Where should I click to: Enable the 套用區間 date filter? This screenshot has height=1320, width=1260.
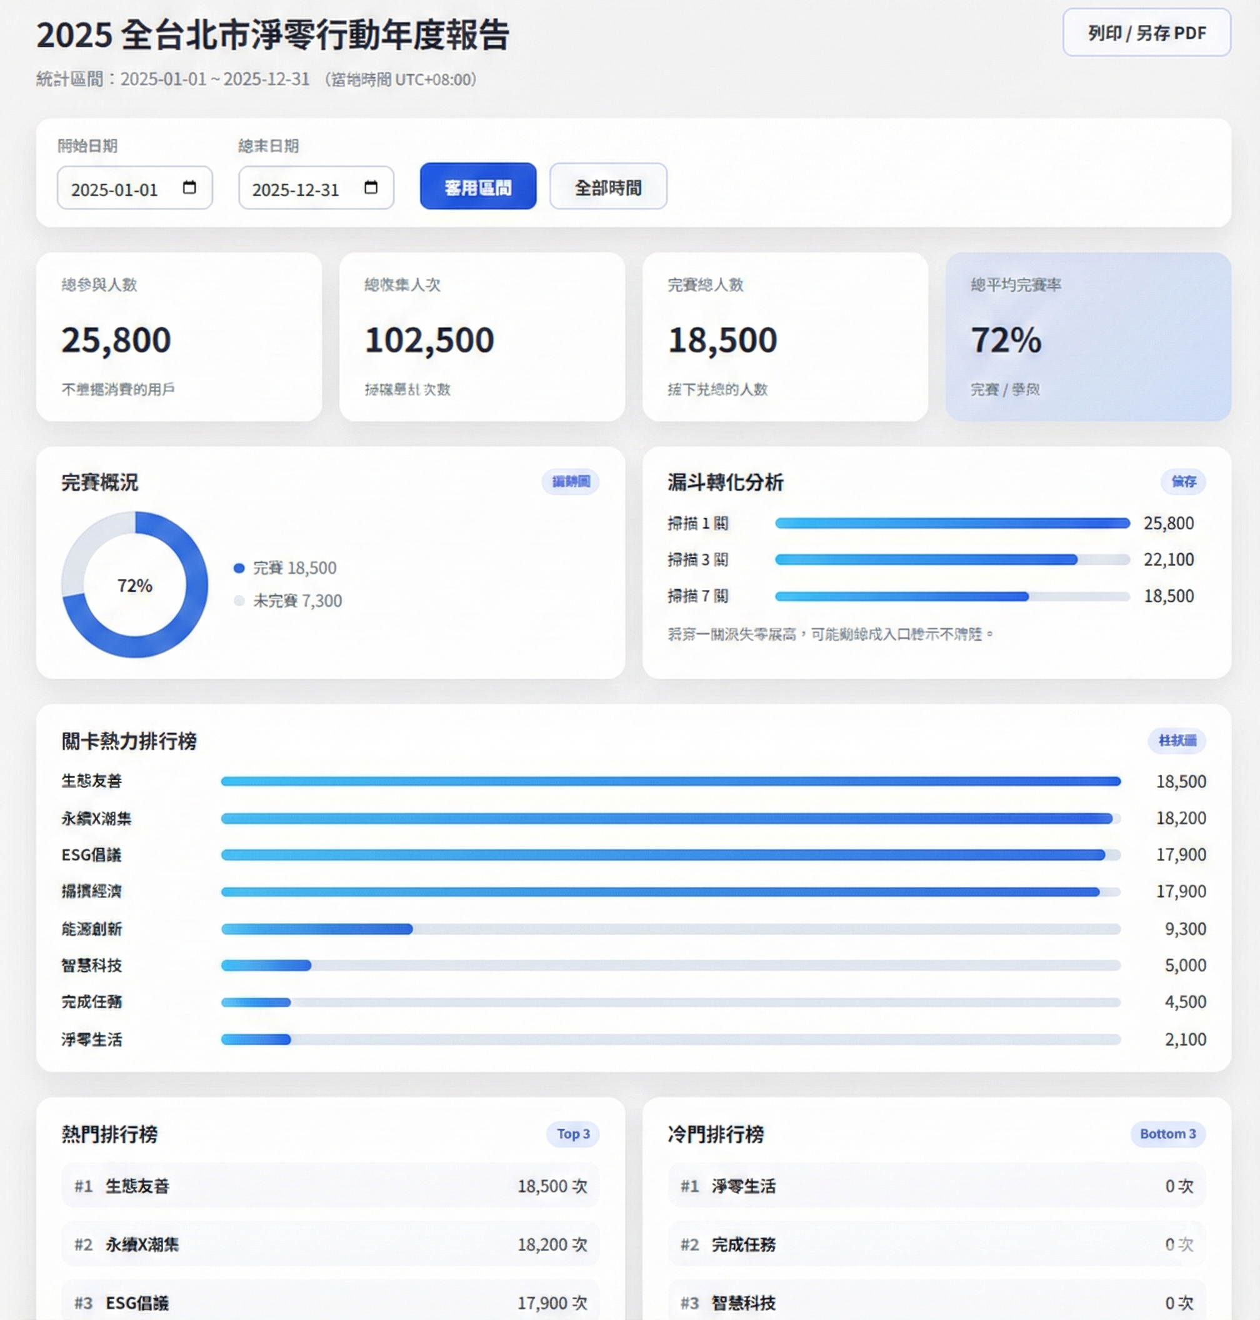pos(478,188)
